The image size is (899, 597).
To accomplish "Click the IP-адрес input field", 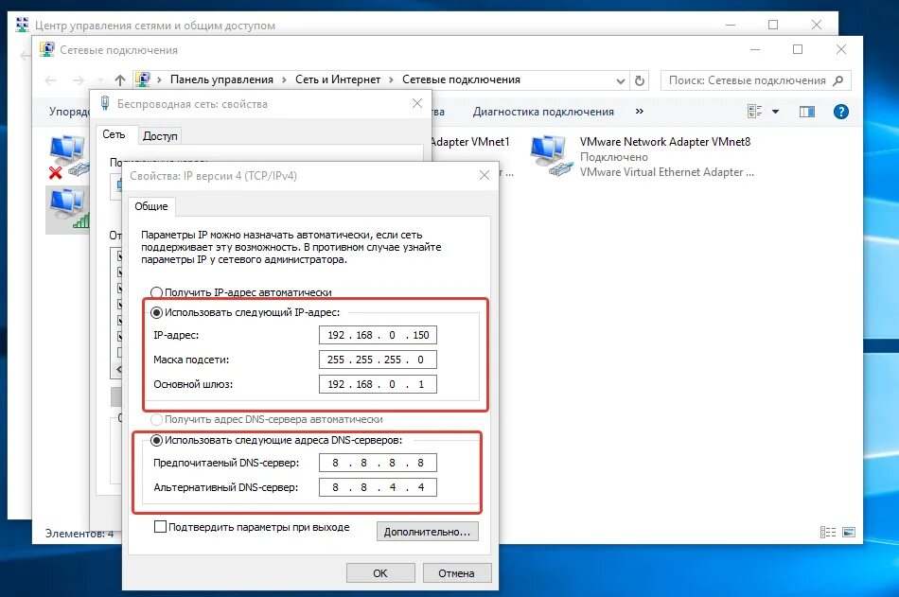I will (x=378, y=335).
